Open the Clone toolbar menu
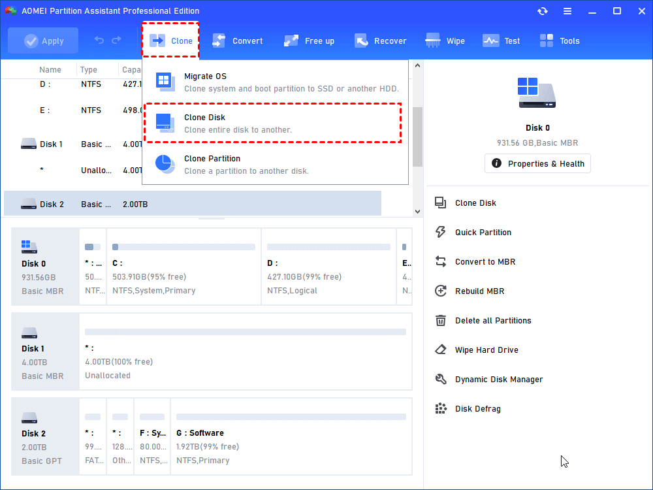The height and width of the screenshot is (490, 653). [170, 41]
